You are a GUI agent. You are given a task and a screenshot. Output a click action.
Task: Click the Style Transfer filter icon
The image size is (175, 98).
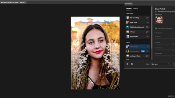(128, 36)
